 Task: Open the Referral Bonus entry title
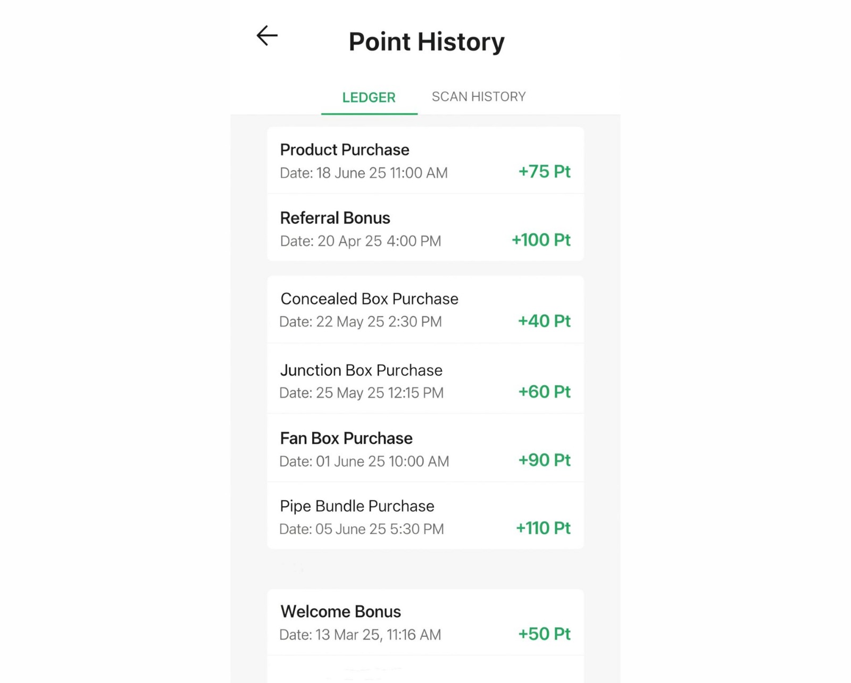335,218
